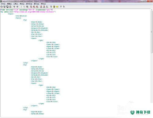Image resolution: width=153 pixels, height=118 pixels.
Task: Click the redo arrow toolbar icon
Action: 17,7
